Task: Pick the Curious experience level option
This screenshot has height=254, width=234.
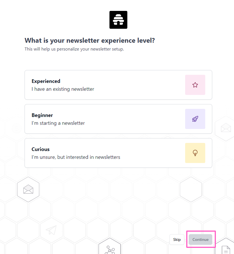Action: point(106,153)
